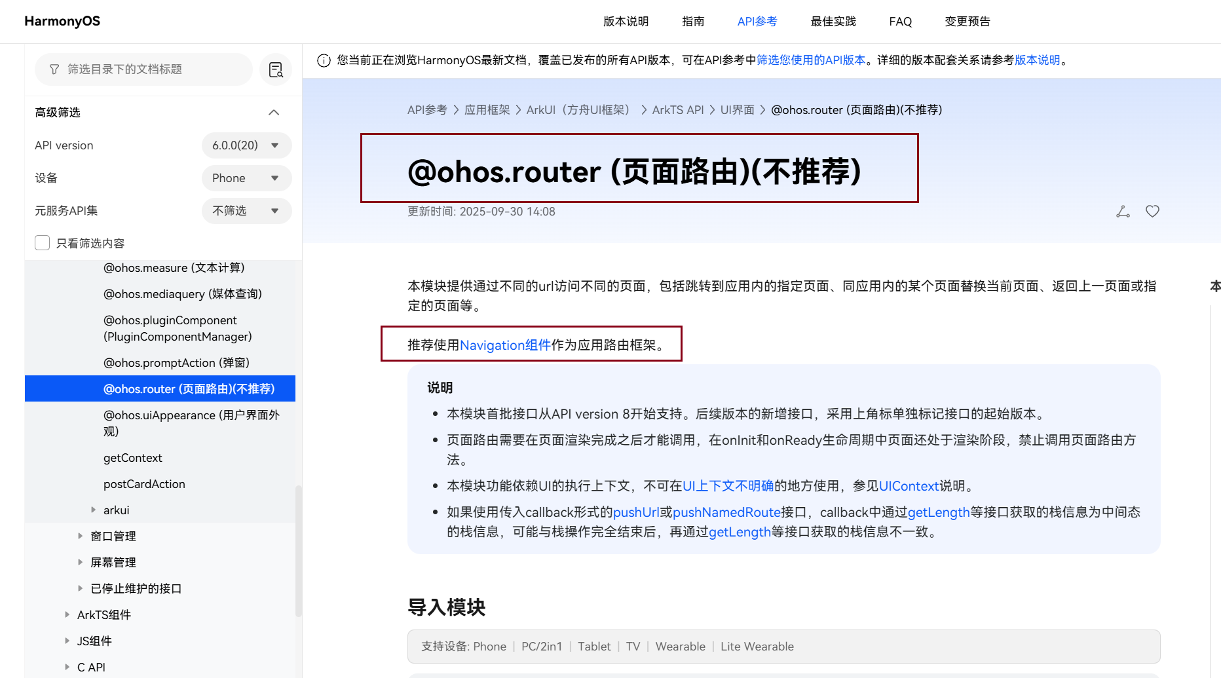1221x678 pixels.
Task: Select @ohos.promptAction (弹窗) in the sidebar
Action: pyautogui.click(x=176, y=363)
